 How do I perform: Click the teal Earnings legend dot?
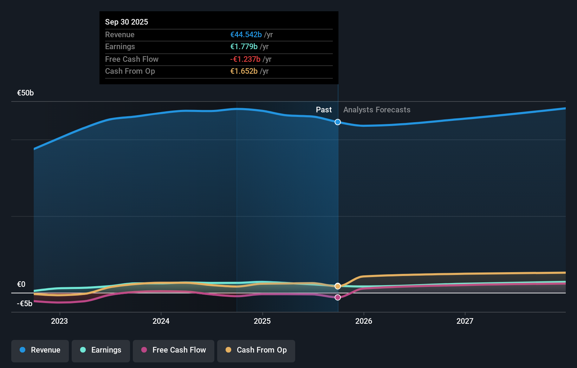82,350
